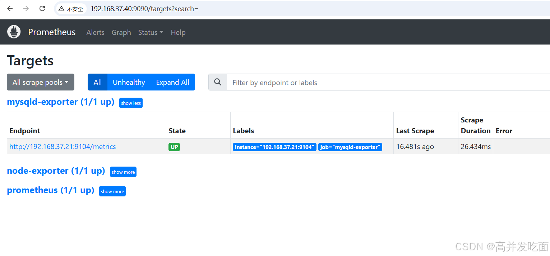The height and width of the screenshot is (256, 550).
Task: Click the Scrape Duration column header
Action: tap(476, 125)
